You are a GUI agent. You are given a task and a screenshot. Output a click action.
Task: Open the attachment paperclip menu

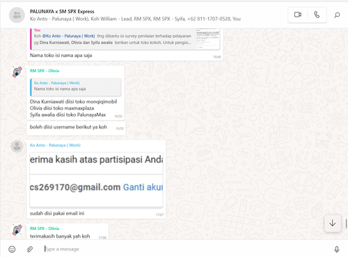pos(30,249)
